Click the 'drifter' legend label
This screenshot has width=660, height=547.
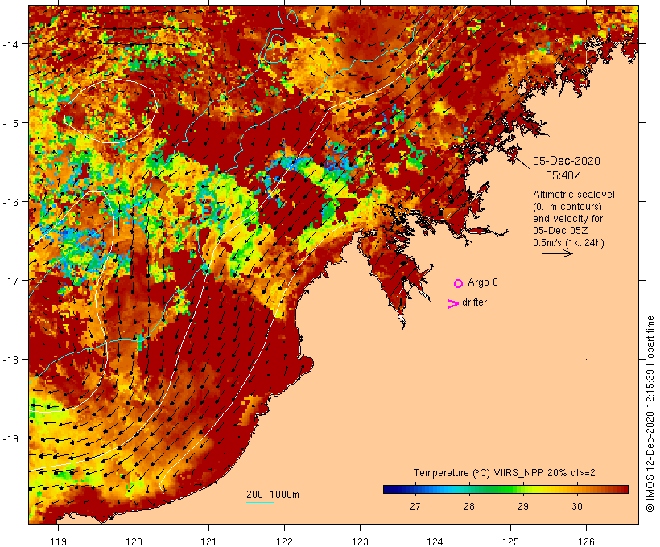(x=474, y=302)
